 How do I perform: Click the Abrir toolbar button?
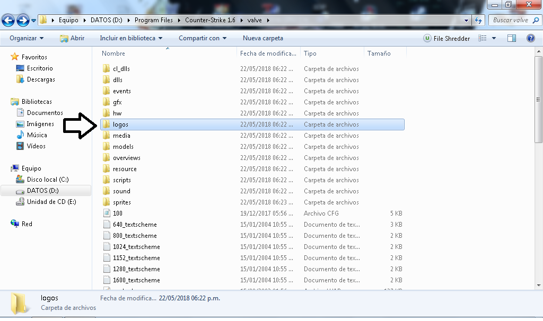(72, 38)
